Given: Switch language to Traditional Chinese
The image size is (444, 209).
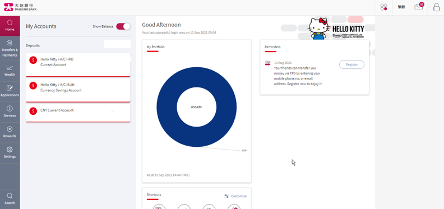Looking at the screenshot, I should point(401,7).
